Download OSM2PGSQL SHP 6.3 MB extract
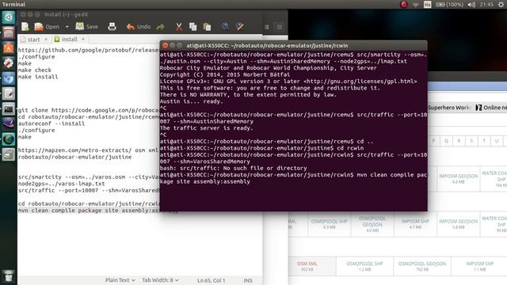The width and height of the screenshot is (507, 285). coord(330,224)
